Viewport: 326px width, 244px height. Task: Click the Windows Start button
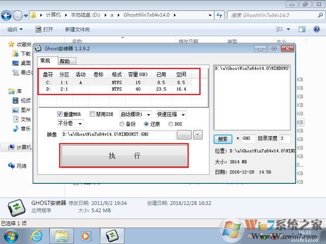[11, 236]
